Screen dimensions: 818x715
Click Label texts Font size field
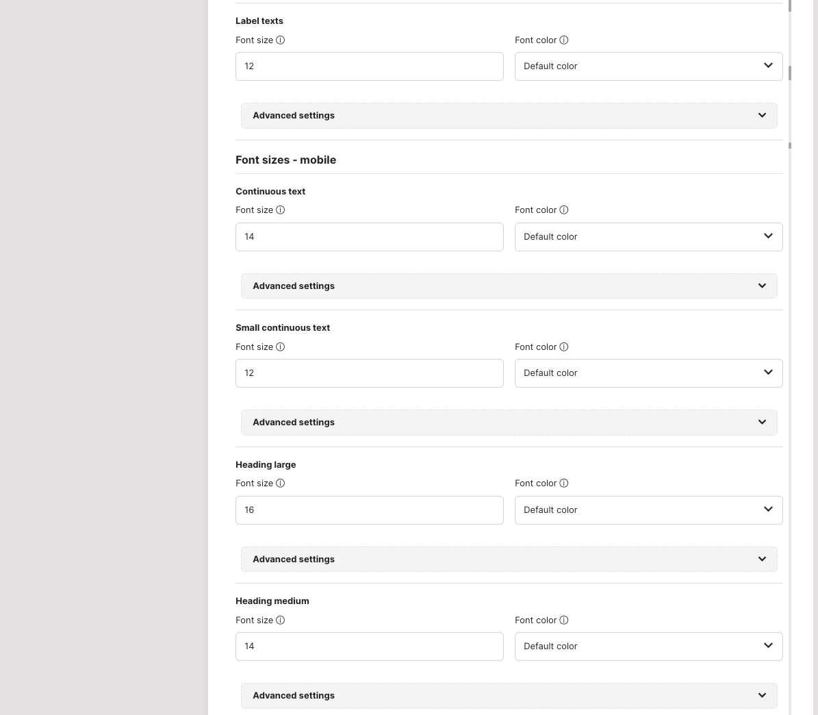pos(369,66)
